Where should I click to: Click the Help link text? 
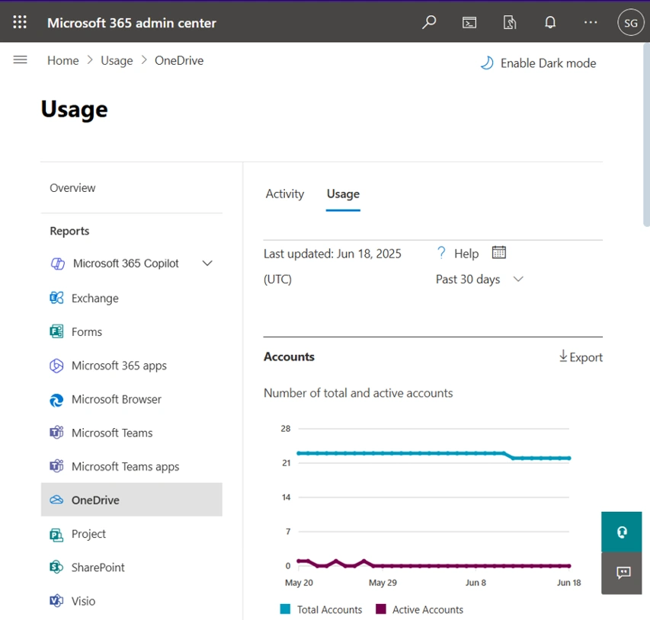pyautogui.click(x=466, y=253)
